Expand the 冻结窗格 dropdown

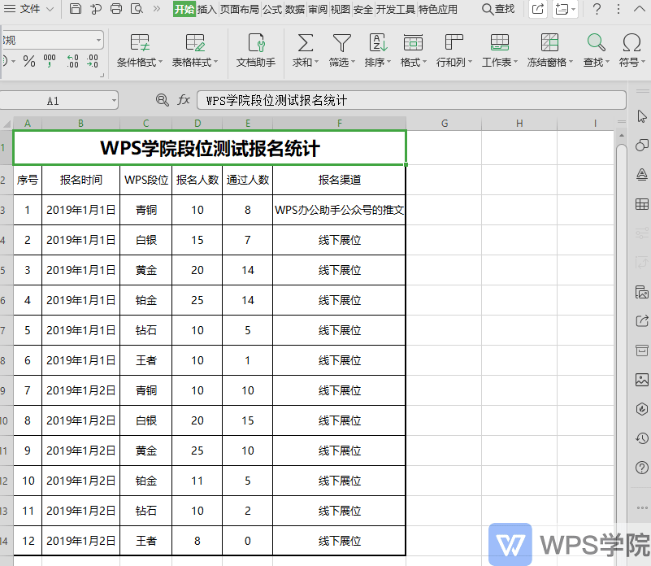[x=571, y=63]
